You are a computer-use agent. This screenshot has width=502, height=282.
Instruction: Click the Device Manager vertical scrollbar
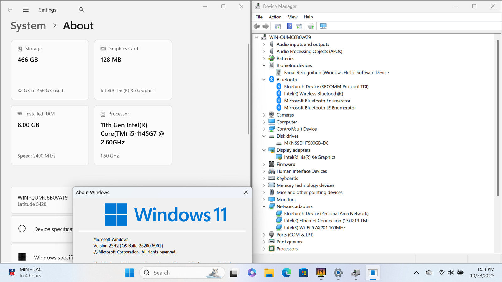(x=497, y=119)
